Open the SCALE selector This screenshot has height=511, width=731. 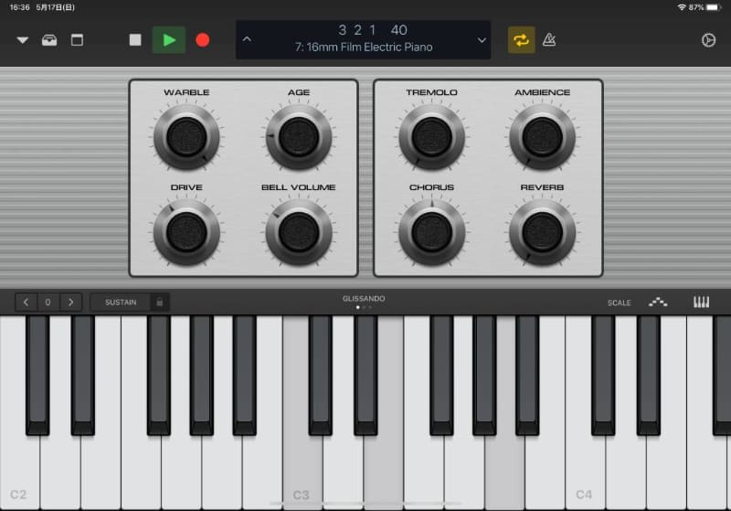click(x=620, y=303)
